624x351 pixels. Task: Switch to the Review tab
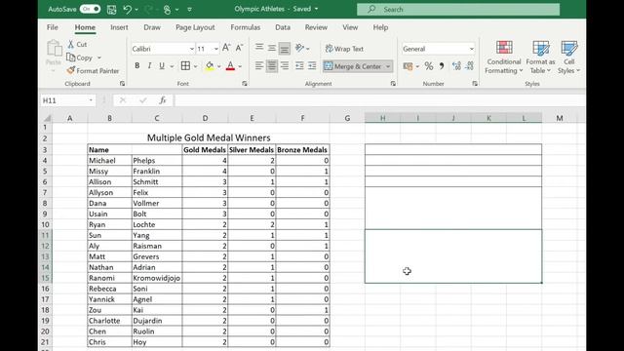tap(316, 27)
